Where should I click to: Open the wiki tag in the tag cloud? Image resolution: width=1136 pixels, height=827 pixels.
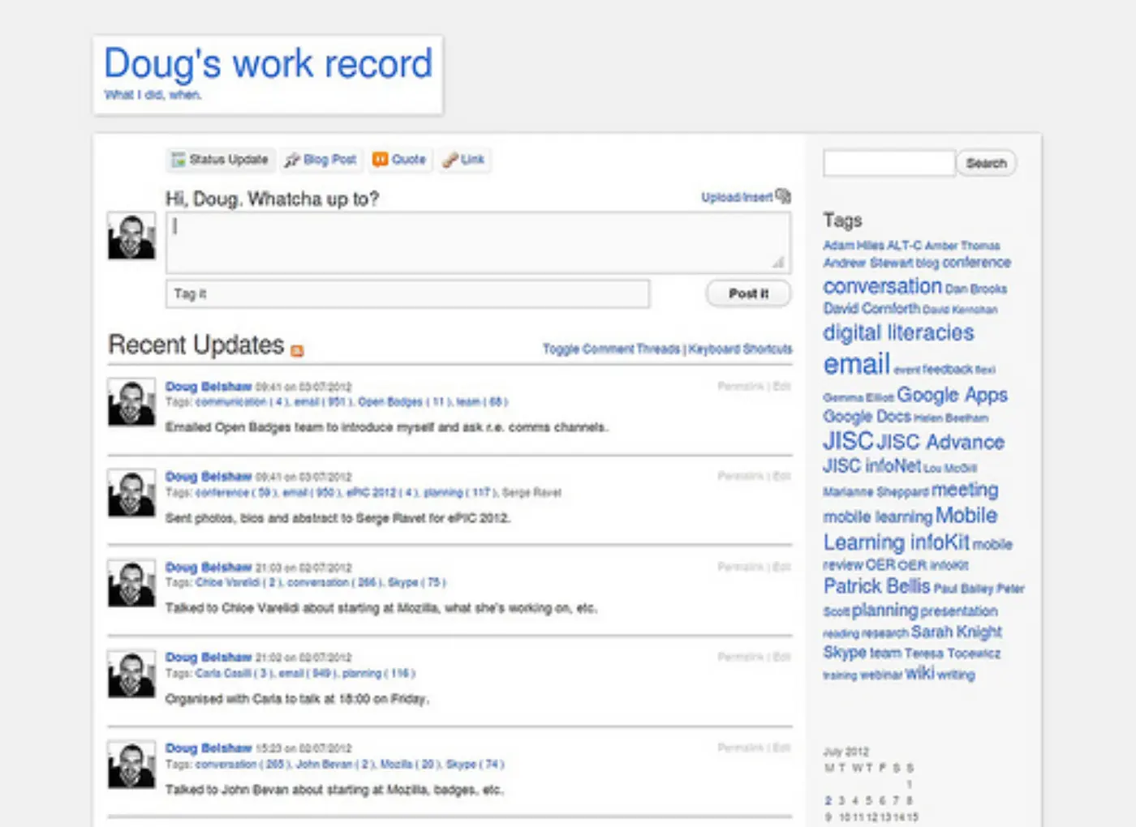pos(919,673)
